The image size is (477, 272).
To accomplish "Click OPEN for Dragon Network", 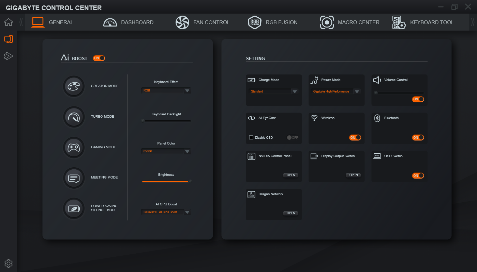I will click(x=291, y=213).
